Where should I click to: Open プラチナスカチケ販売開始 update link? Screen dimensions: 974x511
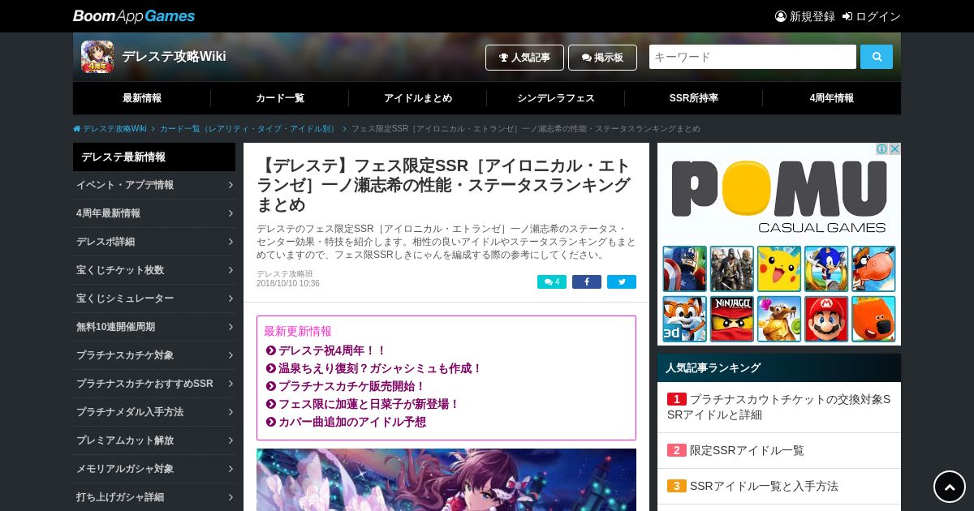coord(351,386)
